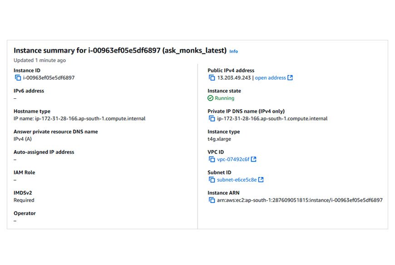Copy the Subnet ID

(x=212, y=180)
